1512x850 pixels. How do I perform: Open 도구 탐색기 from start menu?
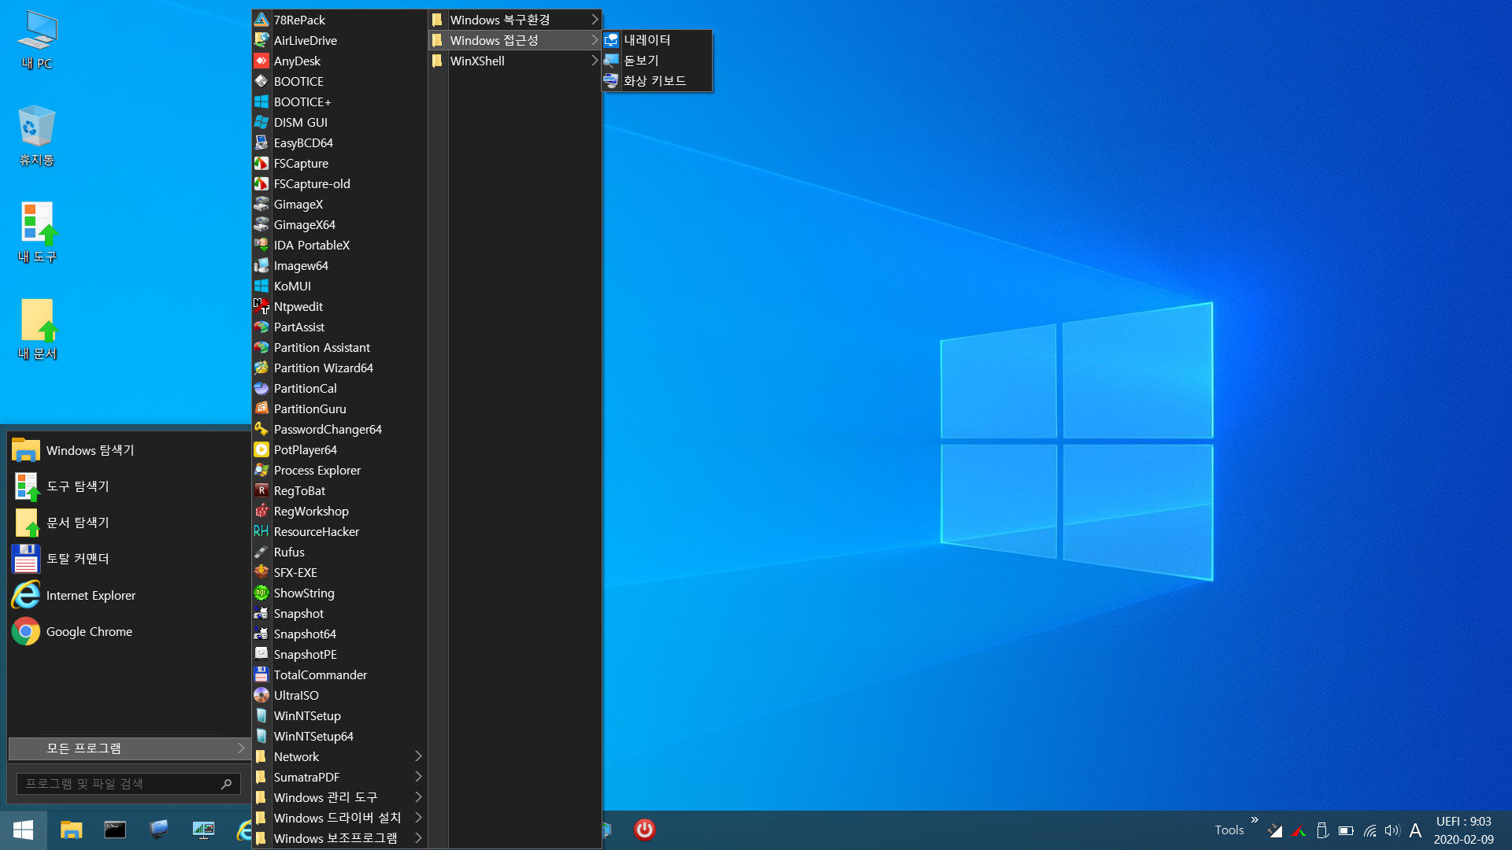[x=129, y=486]
